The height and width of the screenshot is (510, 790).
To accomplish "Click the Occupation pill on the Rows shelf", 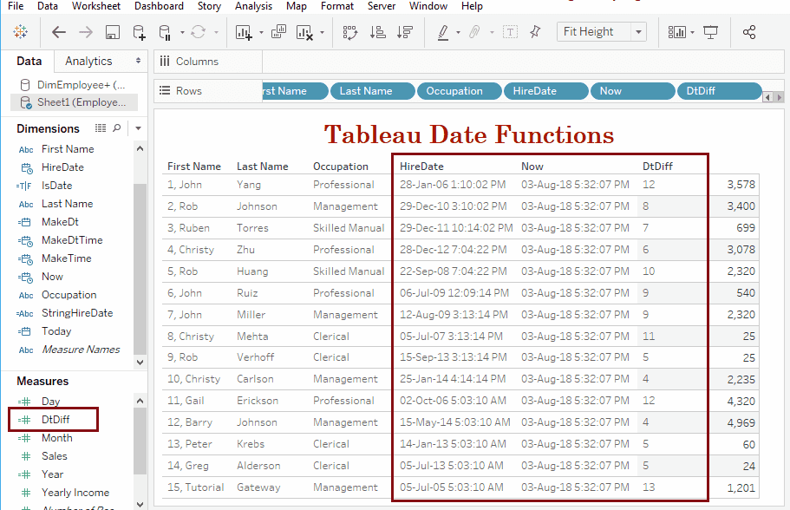I will coord(458,90).
